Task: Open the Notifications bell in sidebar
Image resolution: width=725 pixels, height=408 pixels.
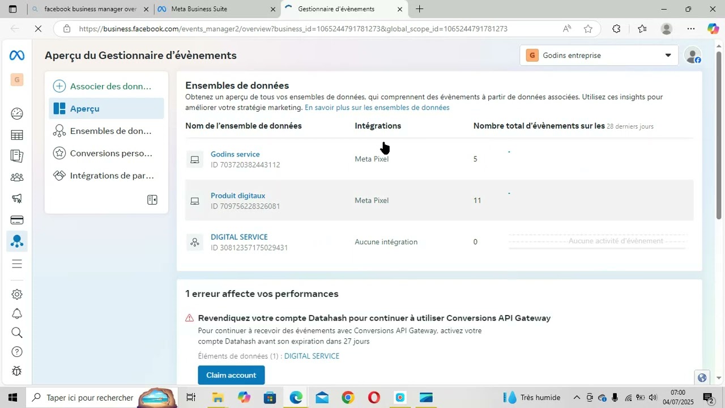Action: 17,313
